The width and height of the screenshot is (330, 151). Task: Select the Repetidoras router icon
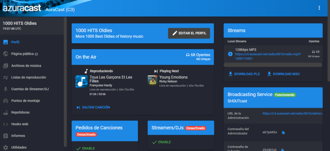(x=5, y=113)
